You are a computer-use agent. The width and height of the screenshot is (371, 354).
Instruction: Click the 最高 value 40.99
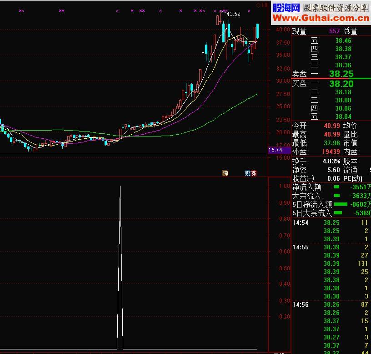point(332,134)
